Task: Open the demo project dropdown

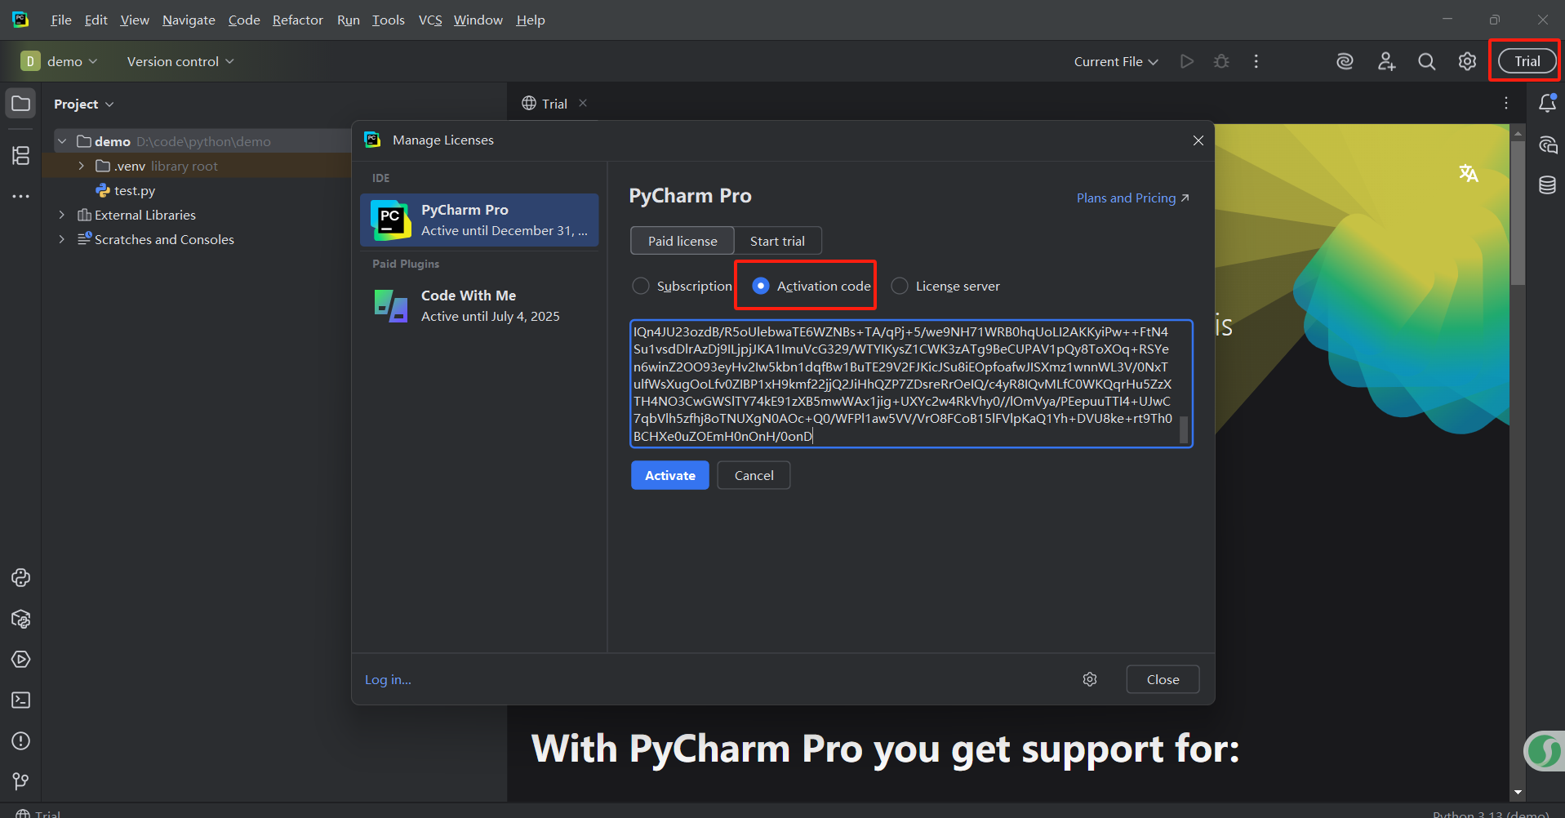Action: (59, 61)
